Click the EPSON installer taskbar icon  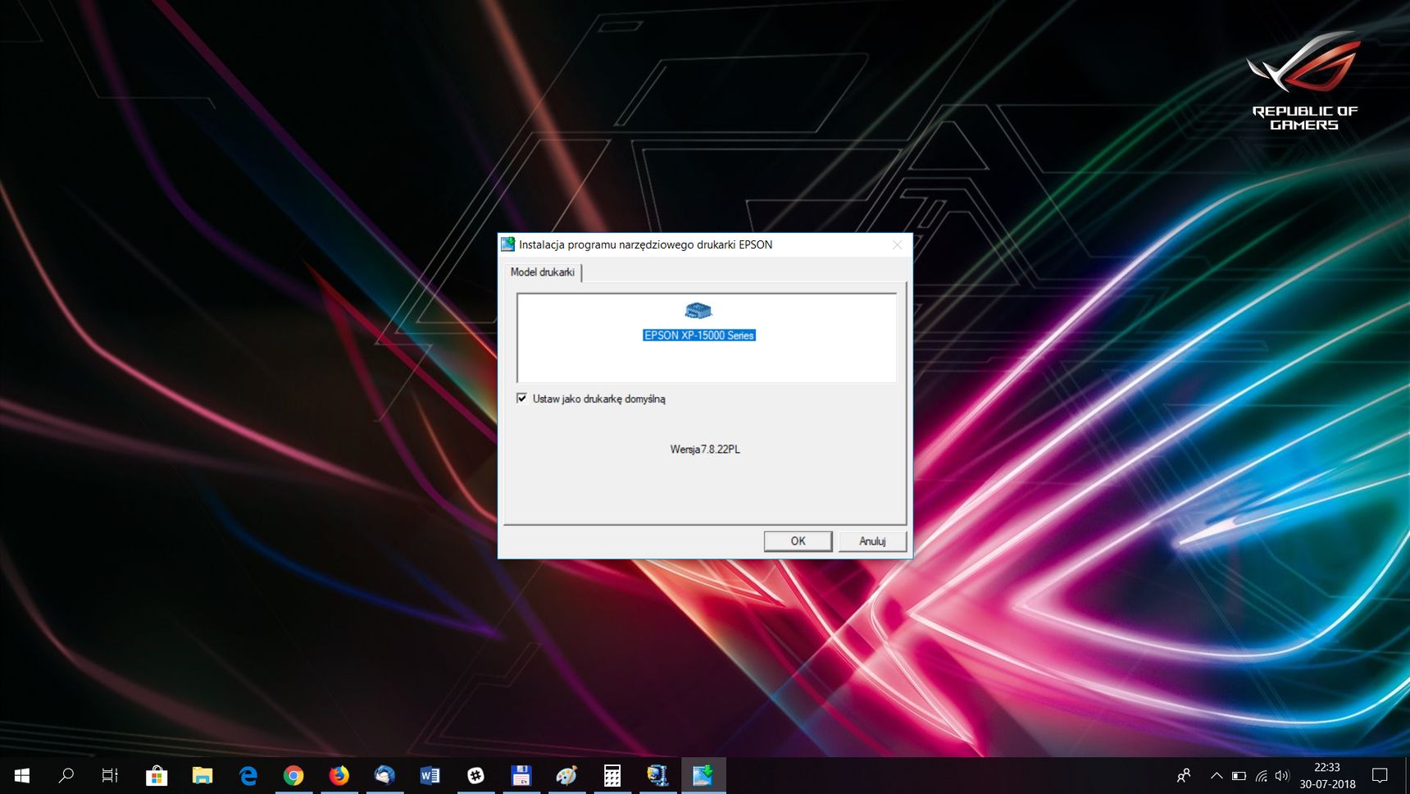703,775
